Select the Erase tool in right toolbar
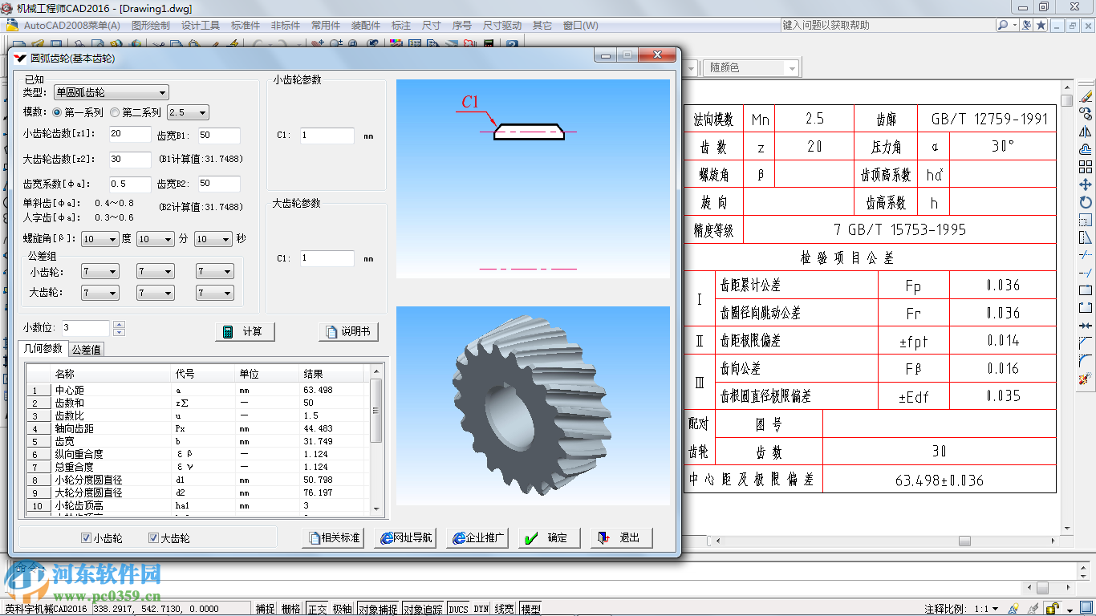The image size is (1096, 616). coord(1086,96)
